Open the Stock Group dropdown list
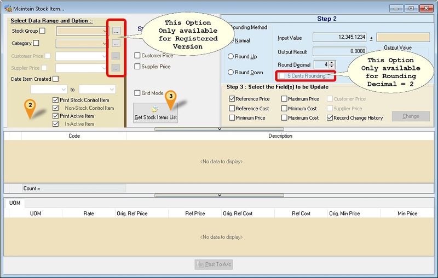Viewport: 438px width, 278px height. coord(105,31)
